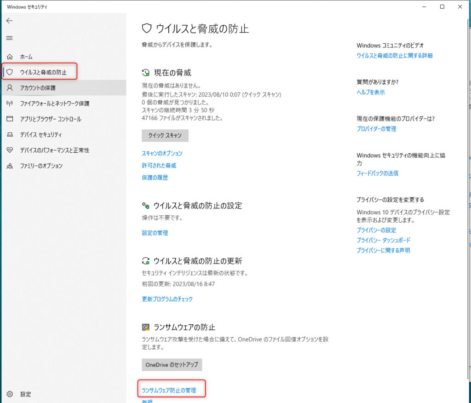The width and height of the screenshot is (471, 403).
Task: Open the hamburger navigation menu
Action: click(x=9, y=38)
